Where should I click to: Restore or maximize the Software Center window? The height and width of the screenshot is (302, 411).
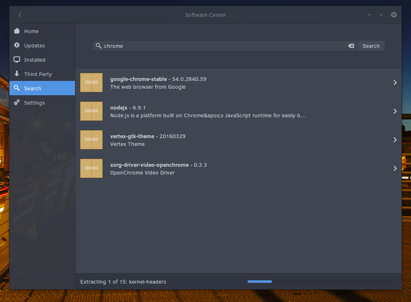[x=381, y=15]
